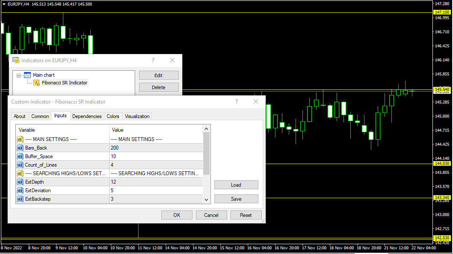The height and width of the screenshot is (254, 453).
Task: Collapse the Main chart tree node
Action: coord(19,75)
